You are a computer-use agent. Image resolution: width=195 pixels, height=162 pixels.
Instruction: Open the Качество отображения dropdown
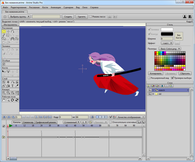pos(131,117)
